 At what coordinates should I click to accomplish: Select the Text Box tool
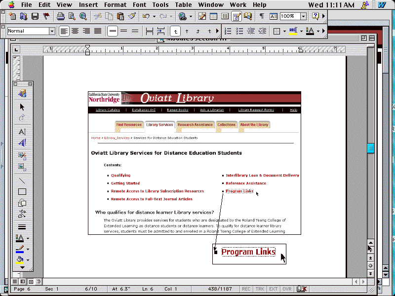(22, 131)
